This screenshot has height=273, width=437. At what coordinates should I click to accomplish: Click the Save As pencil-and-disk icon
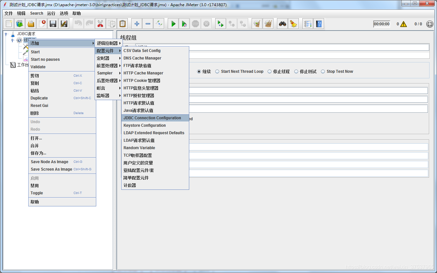(x=64, y=24)
